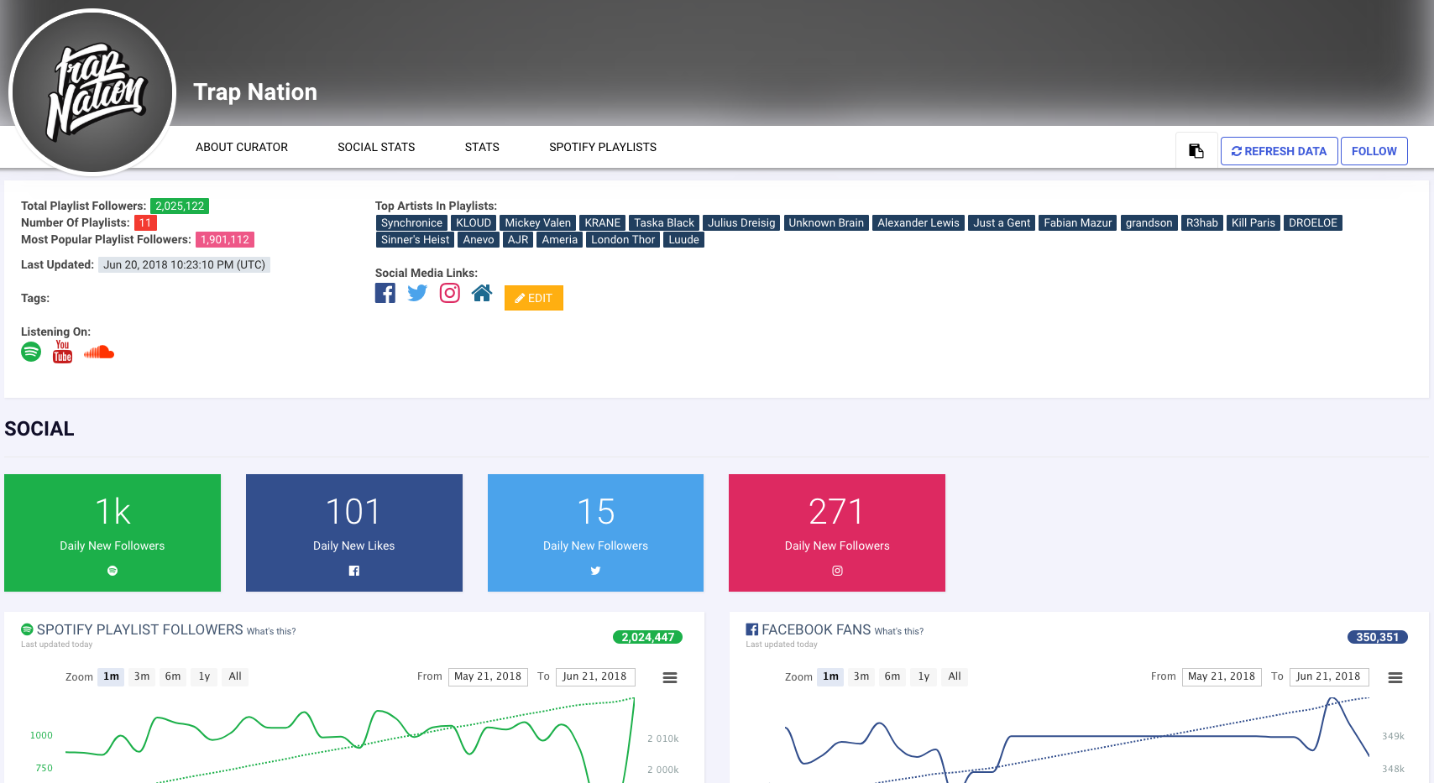Click the 101 Daily New Likes card
The width and height of the screenshot is (1434, 783).
coord(354,533)
